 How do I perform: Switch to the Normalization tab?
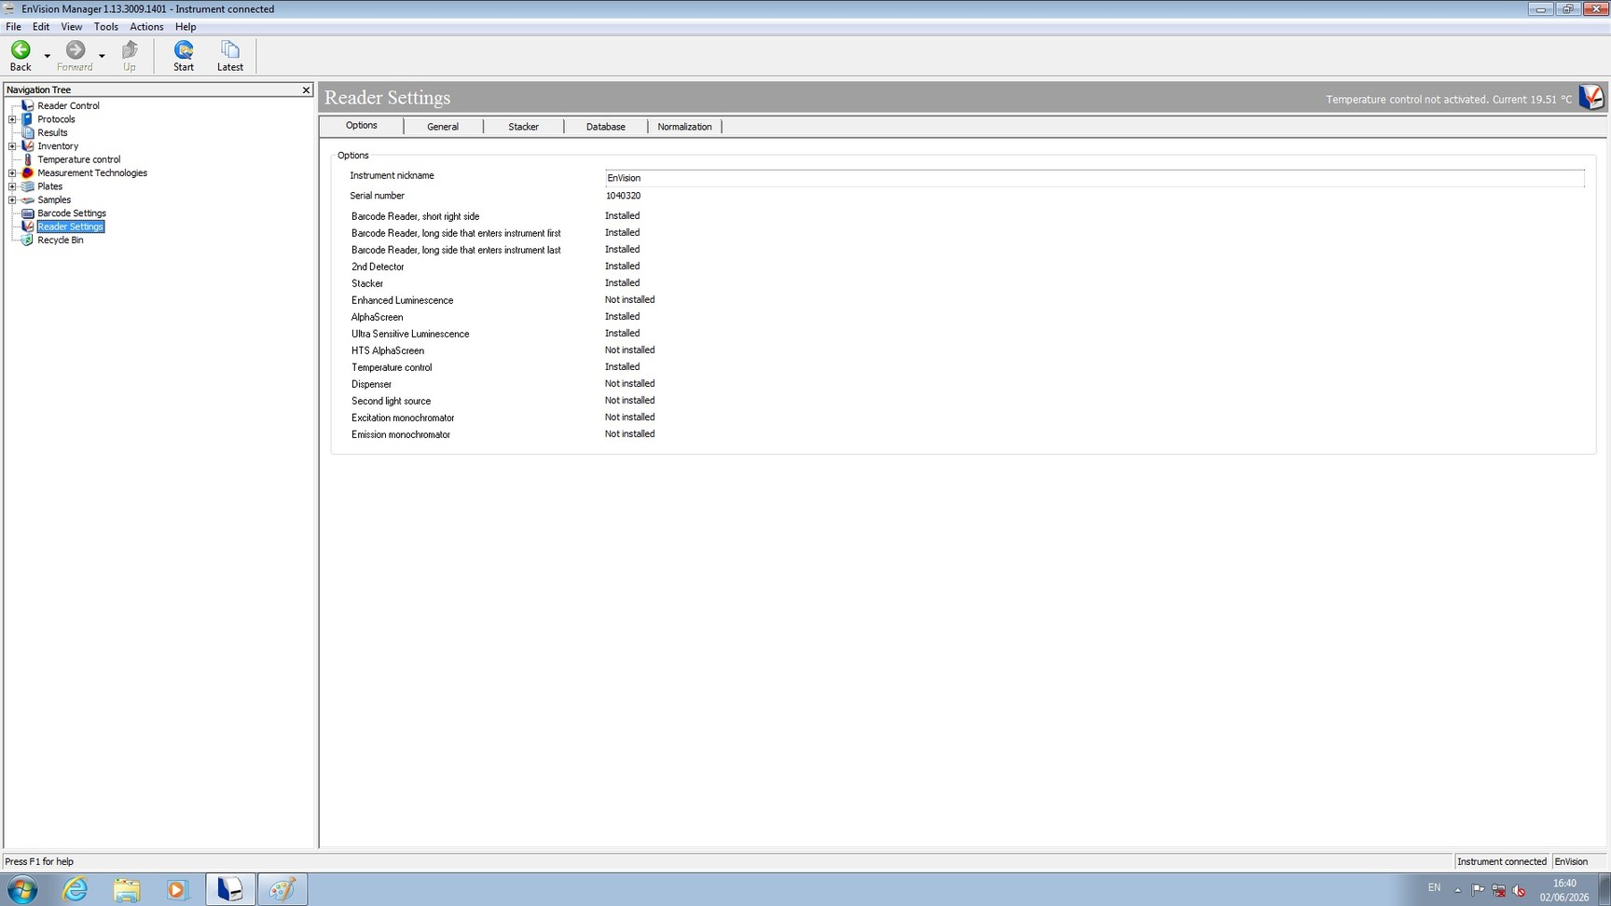tap(684, 127)
